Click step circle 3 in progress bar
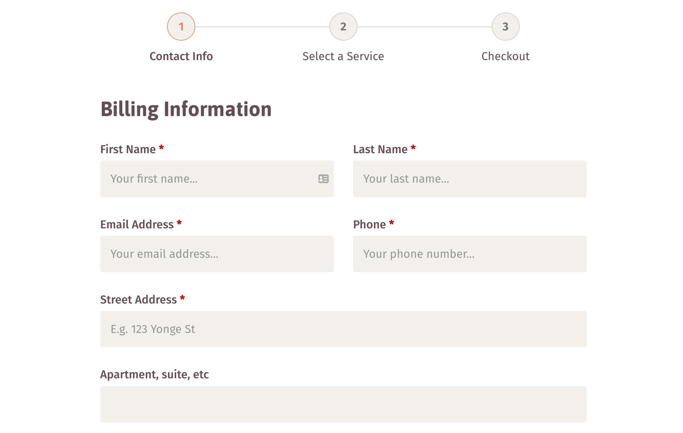 505,26
